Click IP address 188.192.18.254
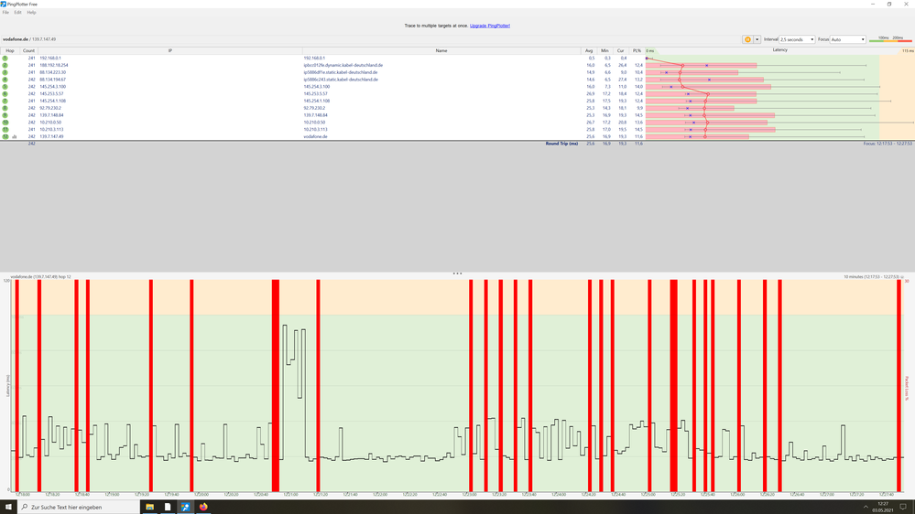Screen dimensions: 915x514 (x=54, y=65)
